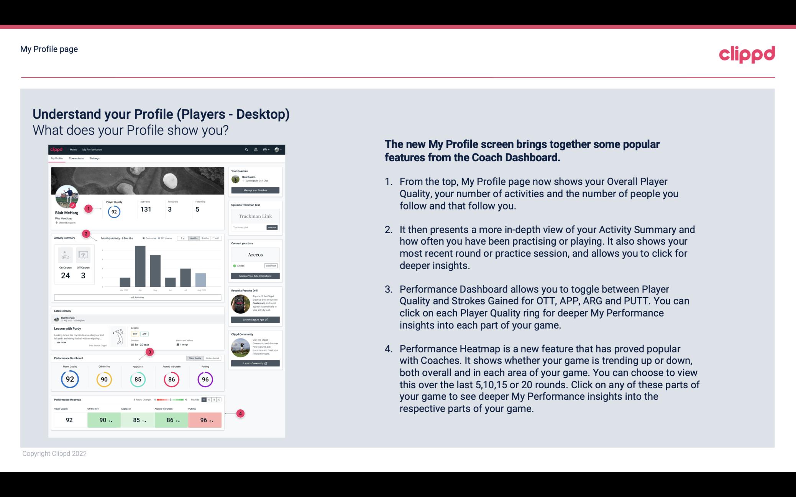Toggle Player Quality view in Performance Dashboard

click(x=195, y=358)
